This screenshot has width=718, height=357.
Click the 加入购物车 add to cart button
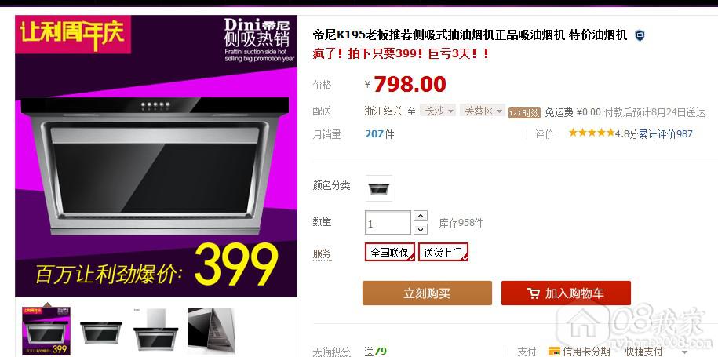click(566, 293)
